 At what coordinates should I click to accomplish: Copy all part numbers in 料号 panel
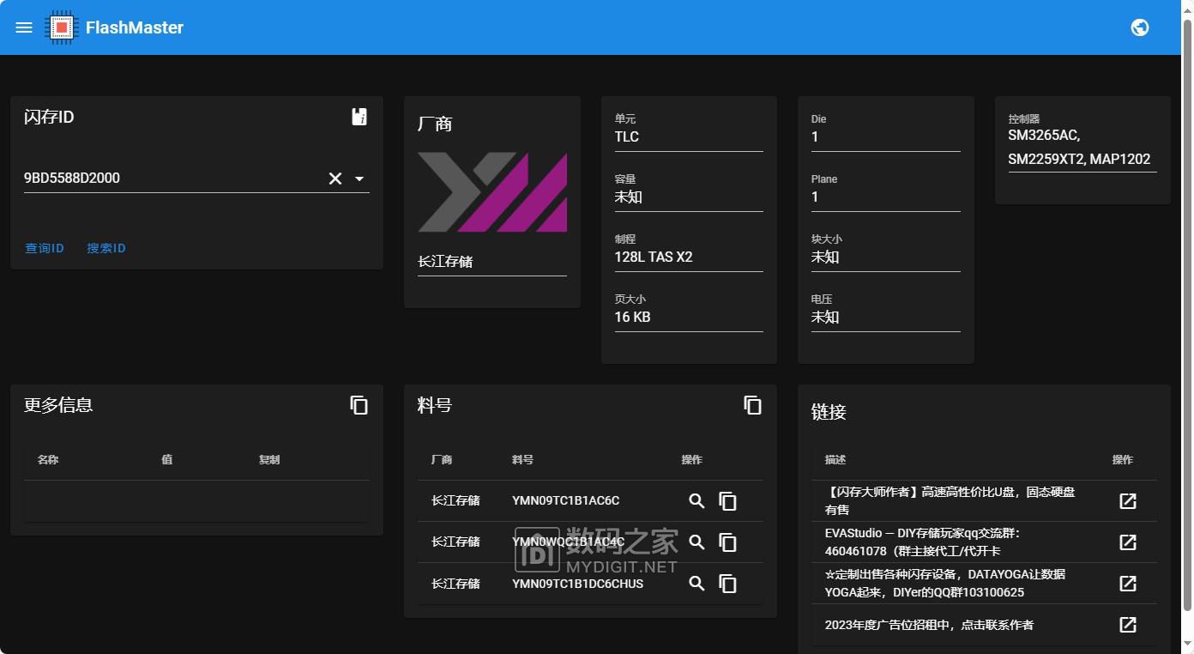pyautogui.click(x=752, y=405)
